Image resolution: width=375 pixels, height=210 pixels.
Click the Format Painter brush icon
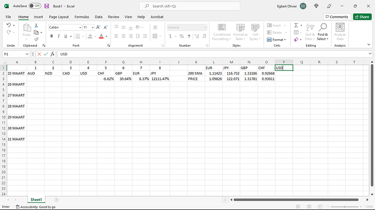coord(36,39)
